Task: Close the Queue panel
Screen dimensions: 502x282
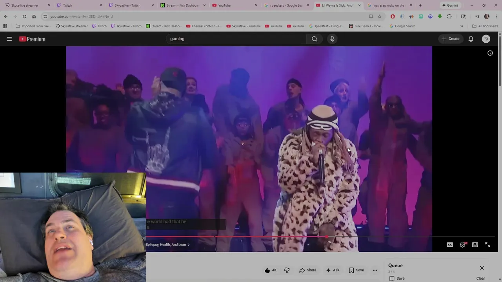Action: [x=482, y=268]
